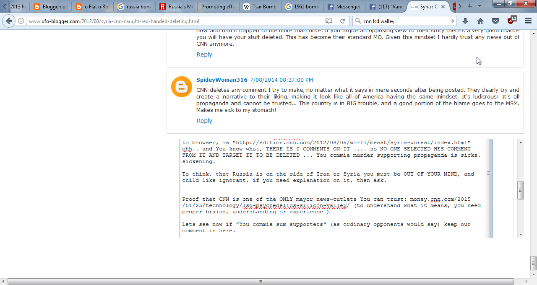Click the horizontal scrollbar thumb
The width and height of the screenshot is (537, 285).
[x=260, y=281]
